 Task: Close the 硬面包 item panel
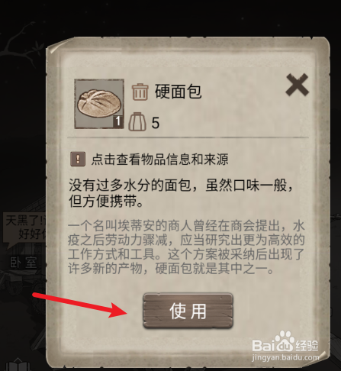pos(297,85)
